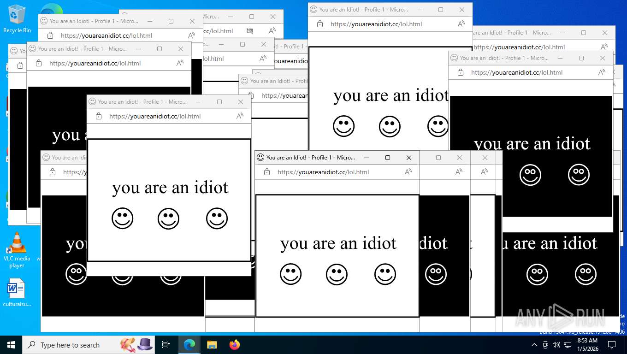Expand the hidden system tray icons chevron
The image size is (627, 354).
(534, 345)
